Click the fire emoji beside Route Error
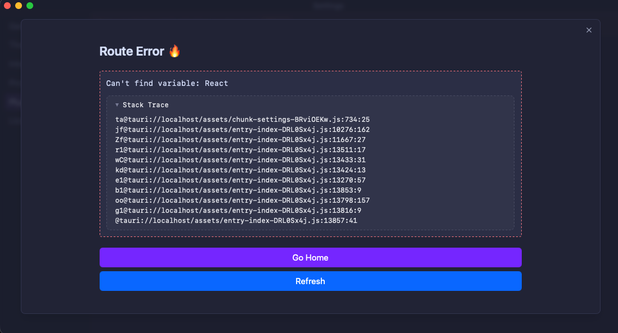 click(174, 51)
